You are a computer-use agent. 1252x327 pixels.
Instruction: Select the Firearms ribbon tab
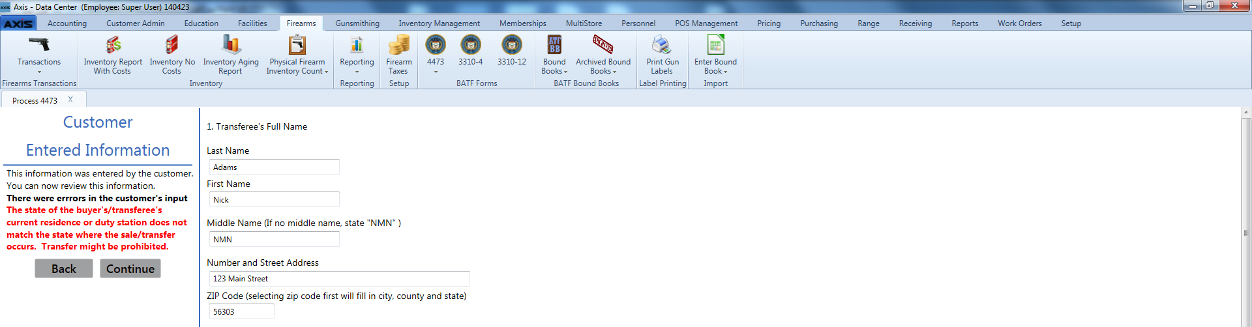pos(301,23)
